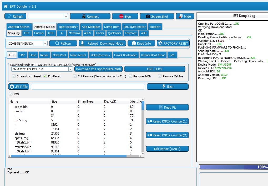The image size is (268, 186).
Task: Select the sboot.bin partition row
Action: (x=75, y=107)
